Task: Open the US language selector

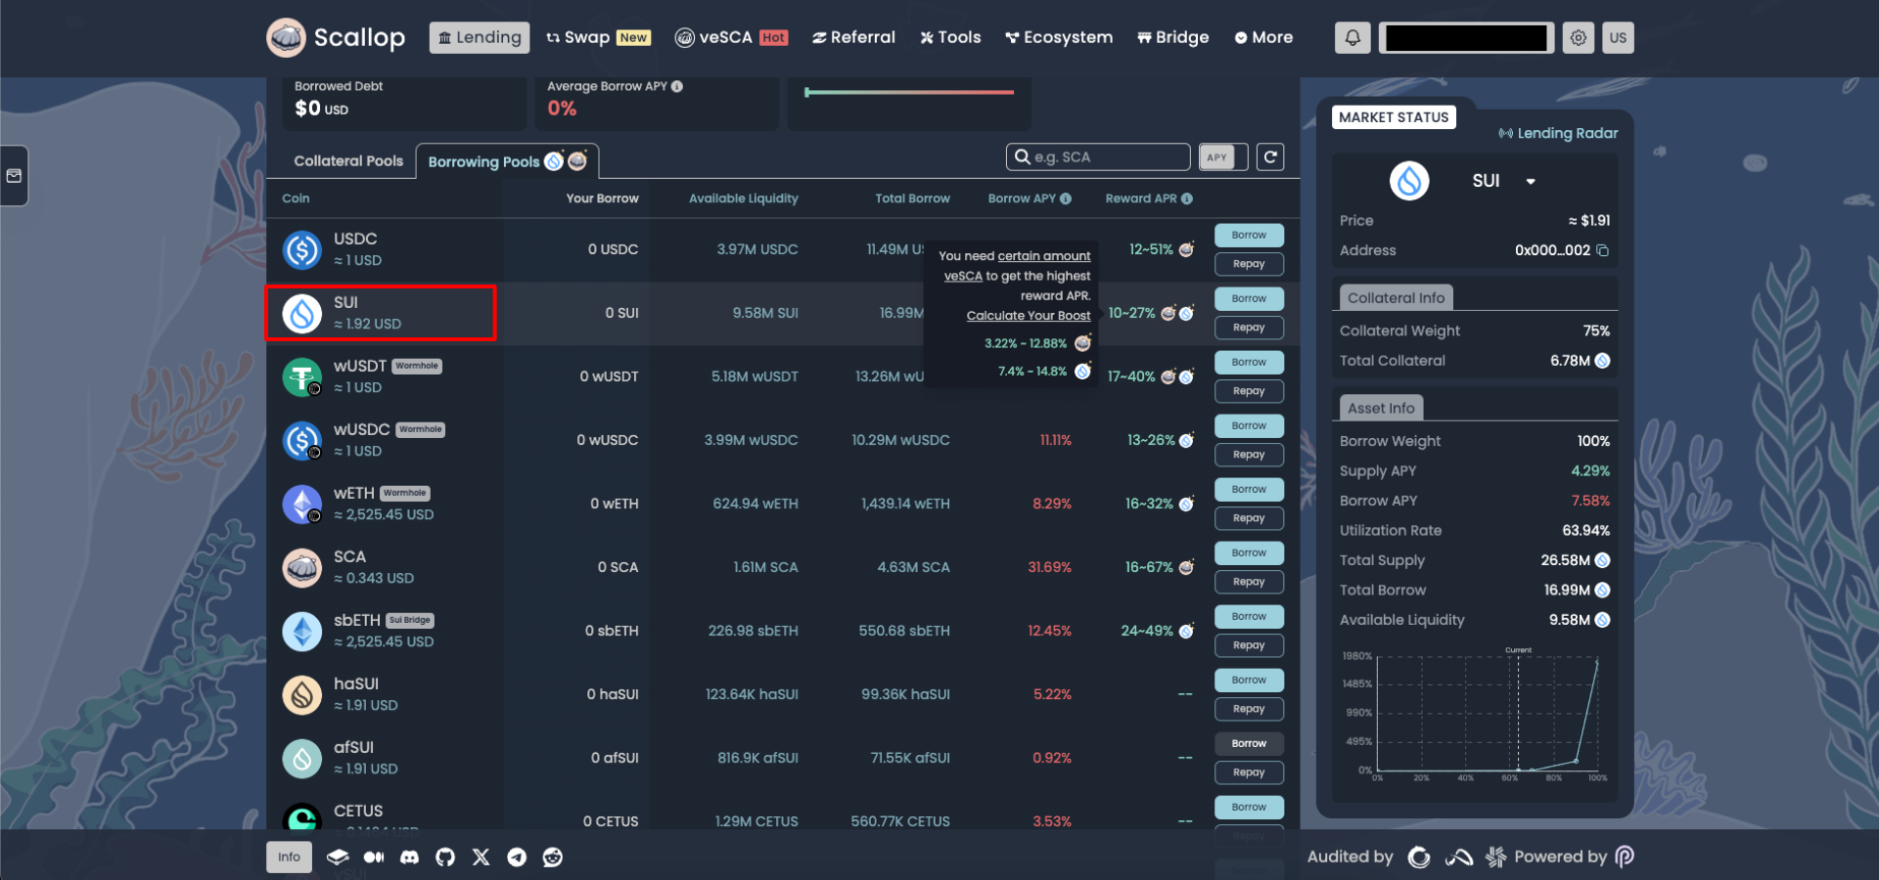Action: pos(1618,38)
